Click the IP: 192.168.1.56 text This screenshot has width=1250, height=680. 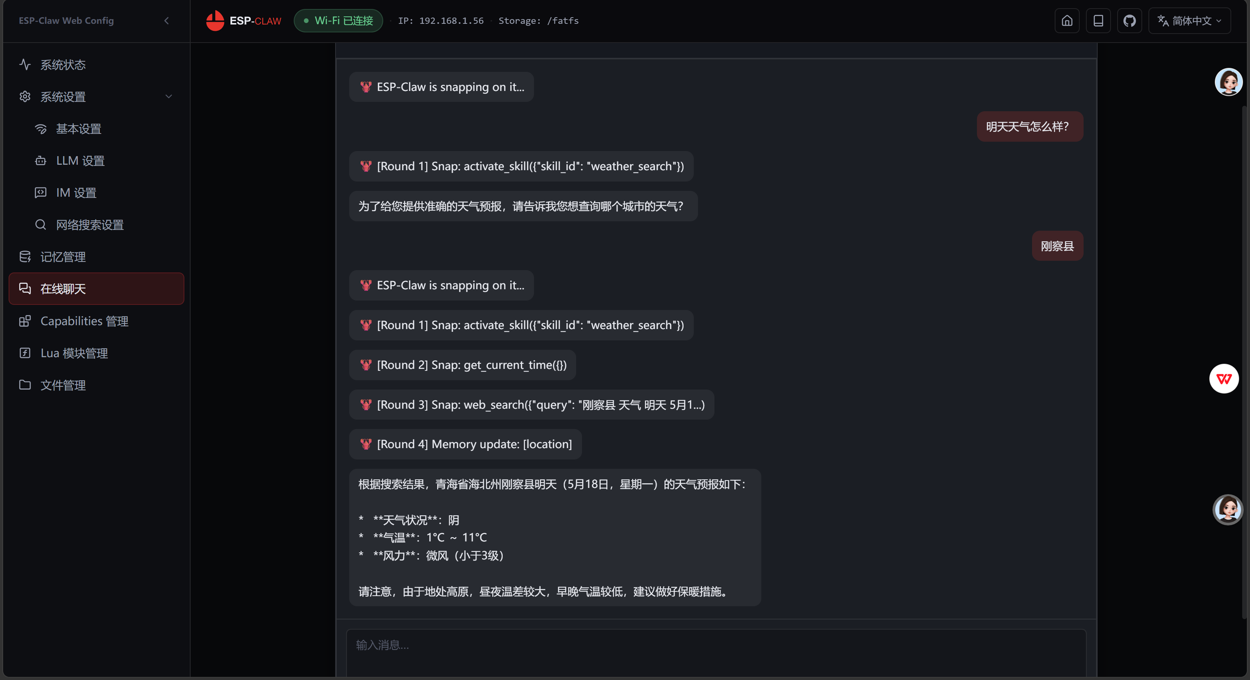click(x=441, y=20)
